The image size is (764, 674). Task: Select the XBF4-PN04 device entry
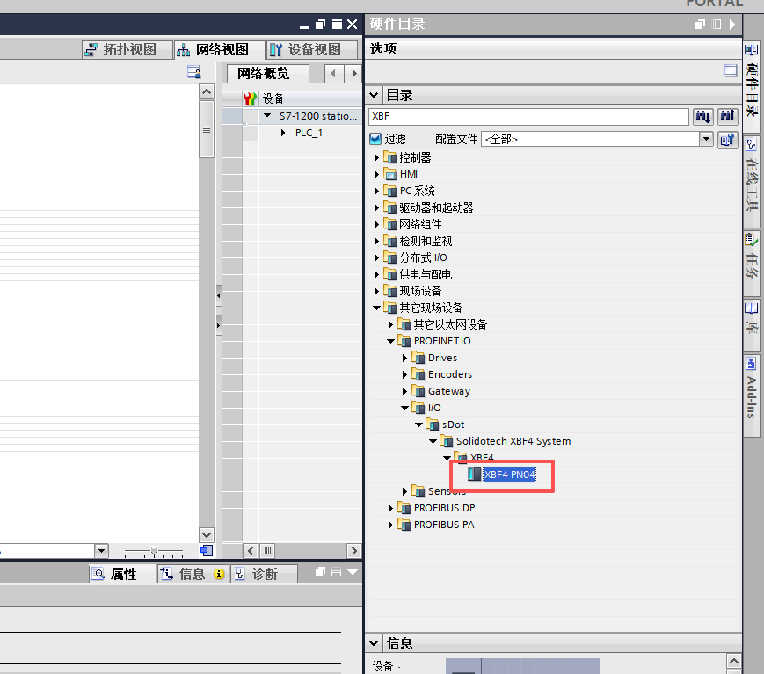(x=510, y=475)
